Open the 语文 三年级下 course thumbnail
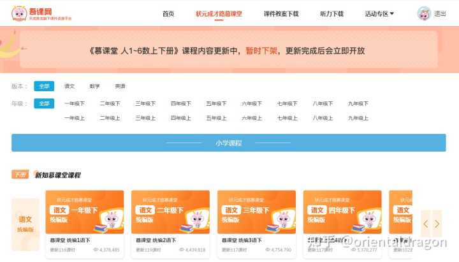The height and width of the screenshot is (262, 459). tap(256, 212)
